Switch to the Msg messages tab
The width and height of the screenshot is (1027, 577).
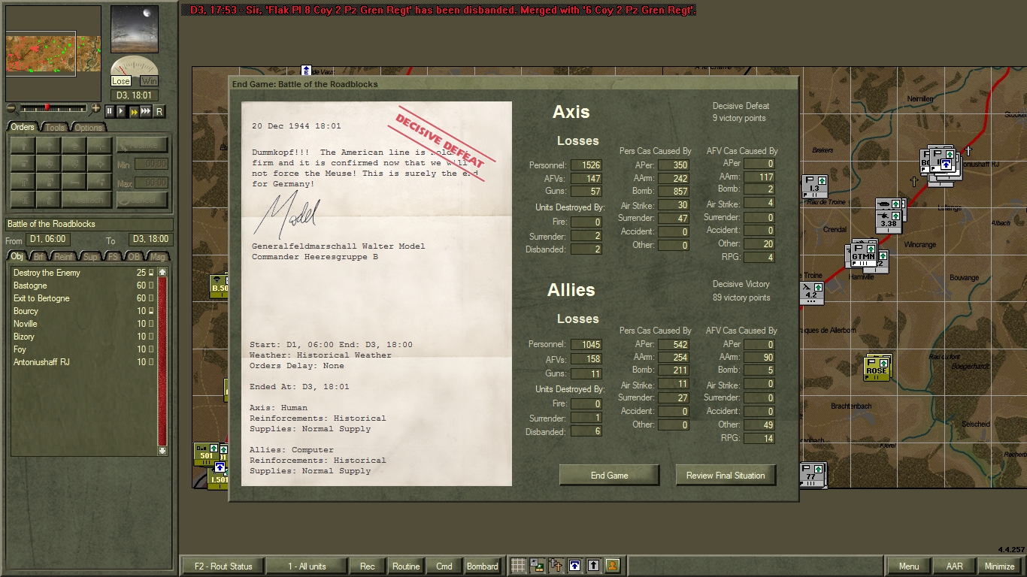pos(157,257)
